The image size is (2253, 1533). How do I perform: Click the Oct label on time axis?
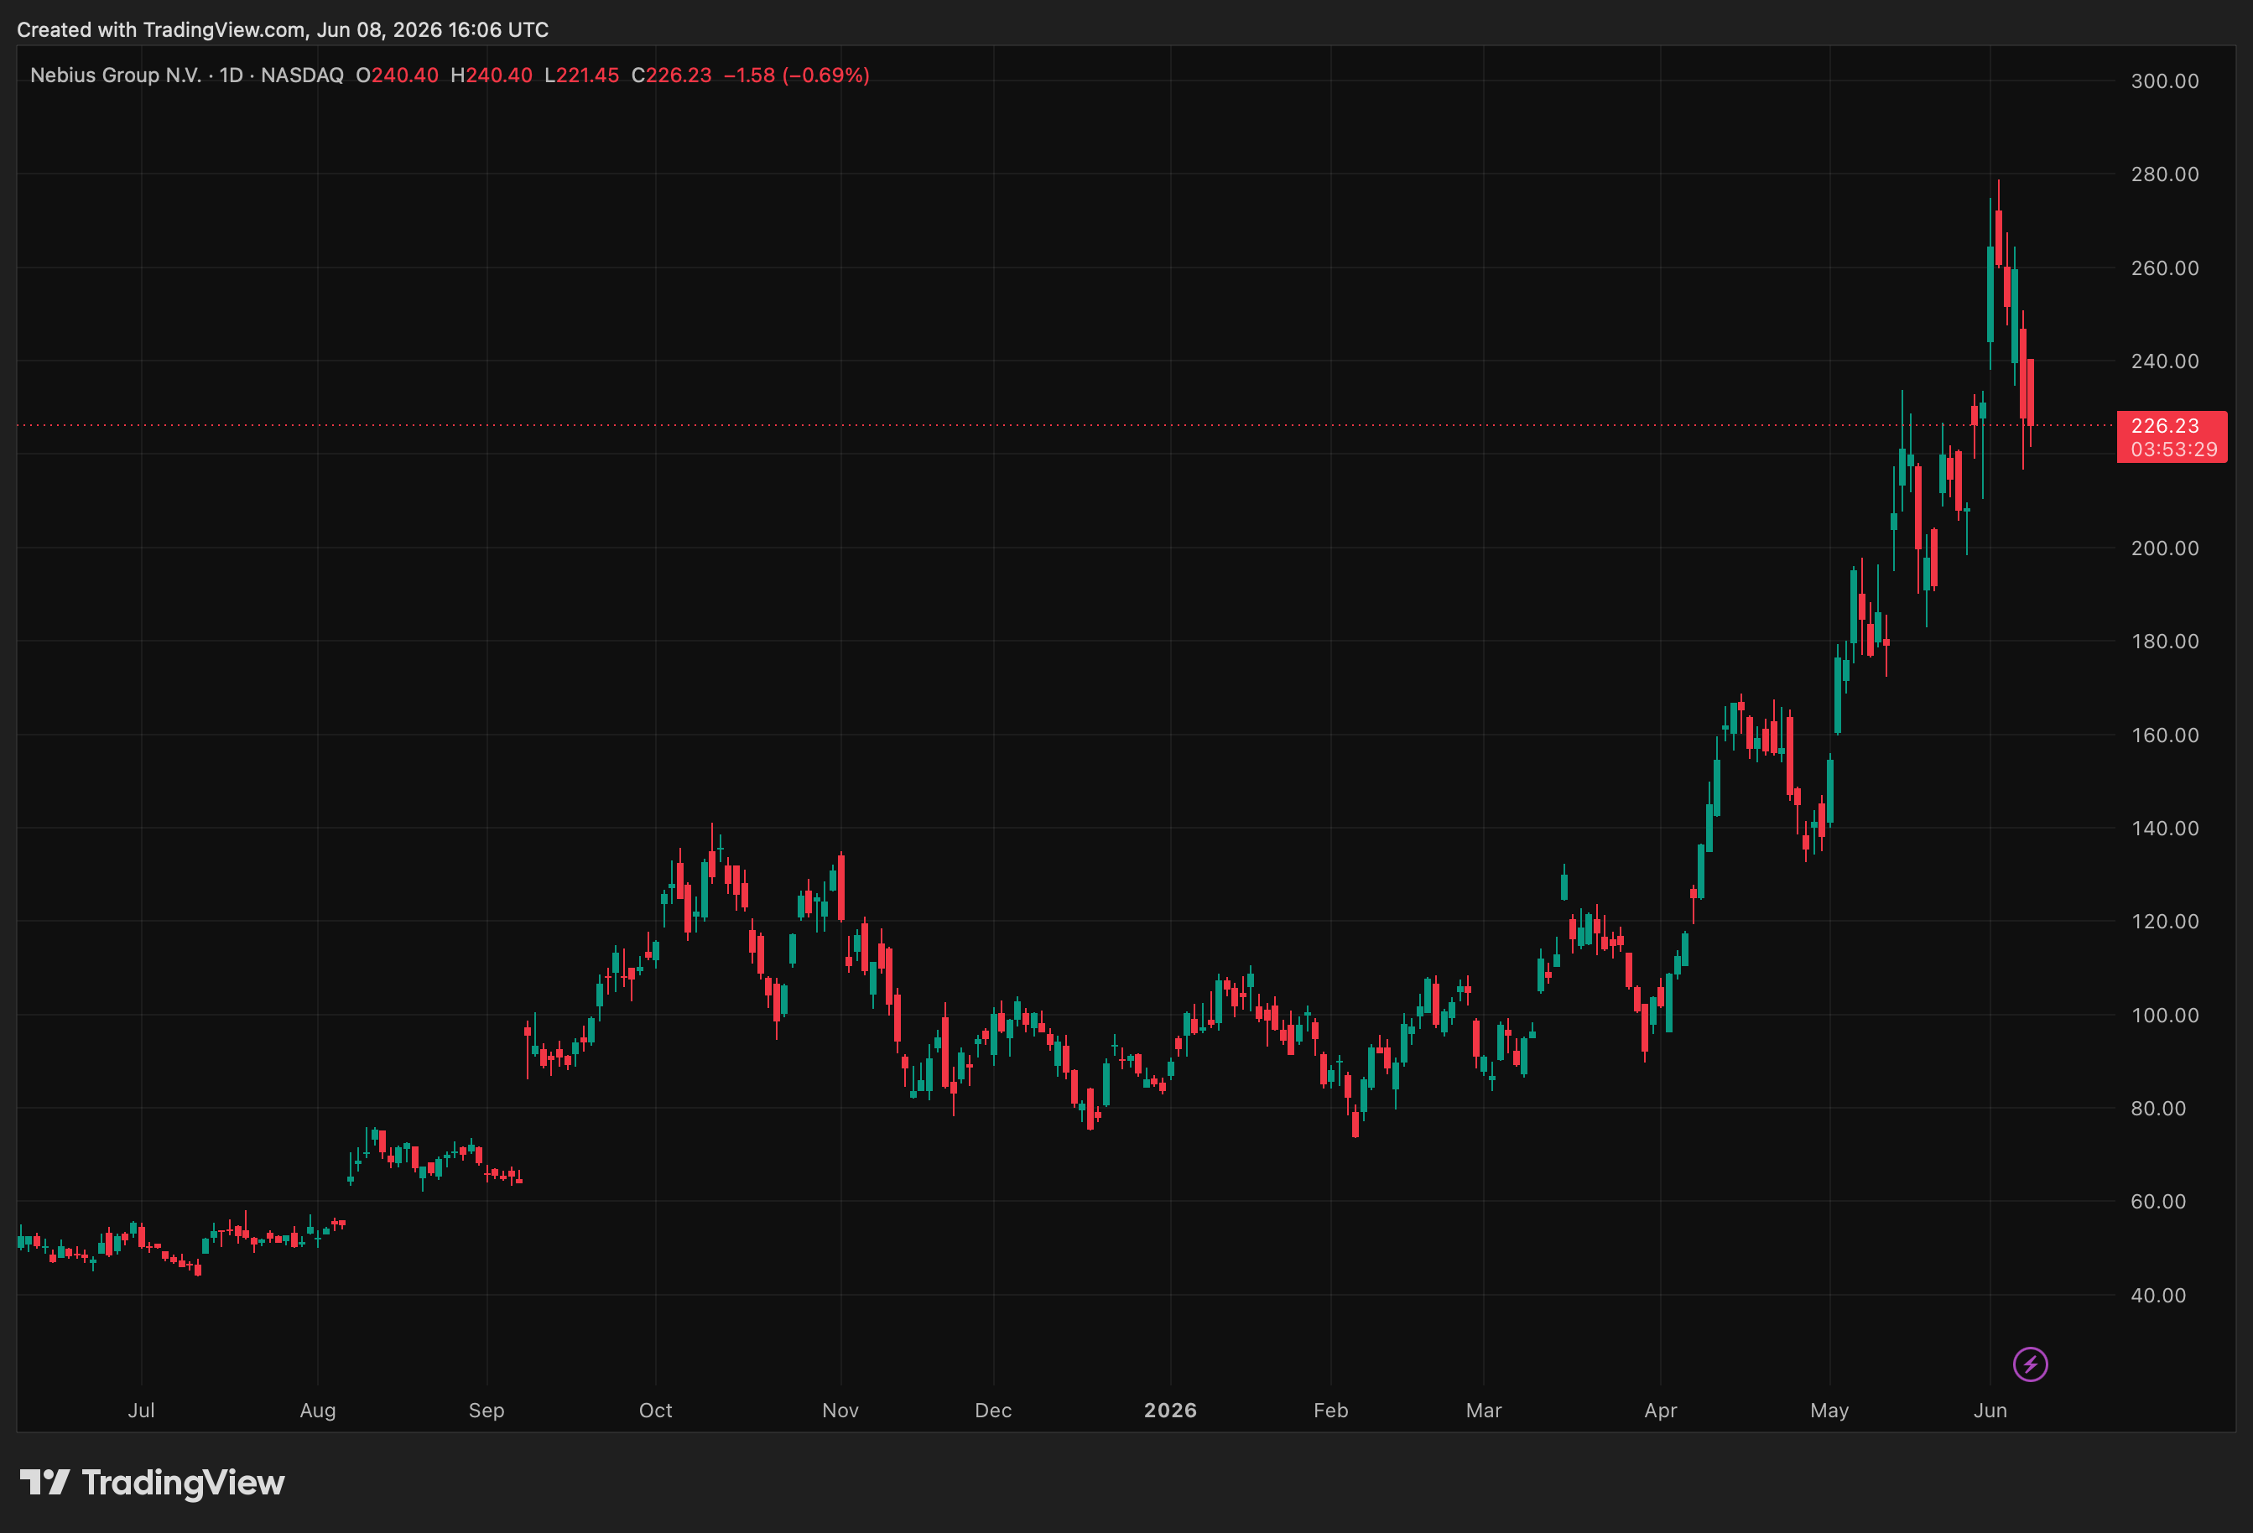click(655, 1410)
